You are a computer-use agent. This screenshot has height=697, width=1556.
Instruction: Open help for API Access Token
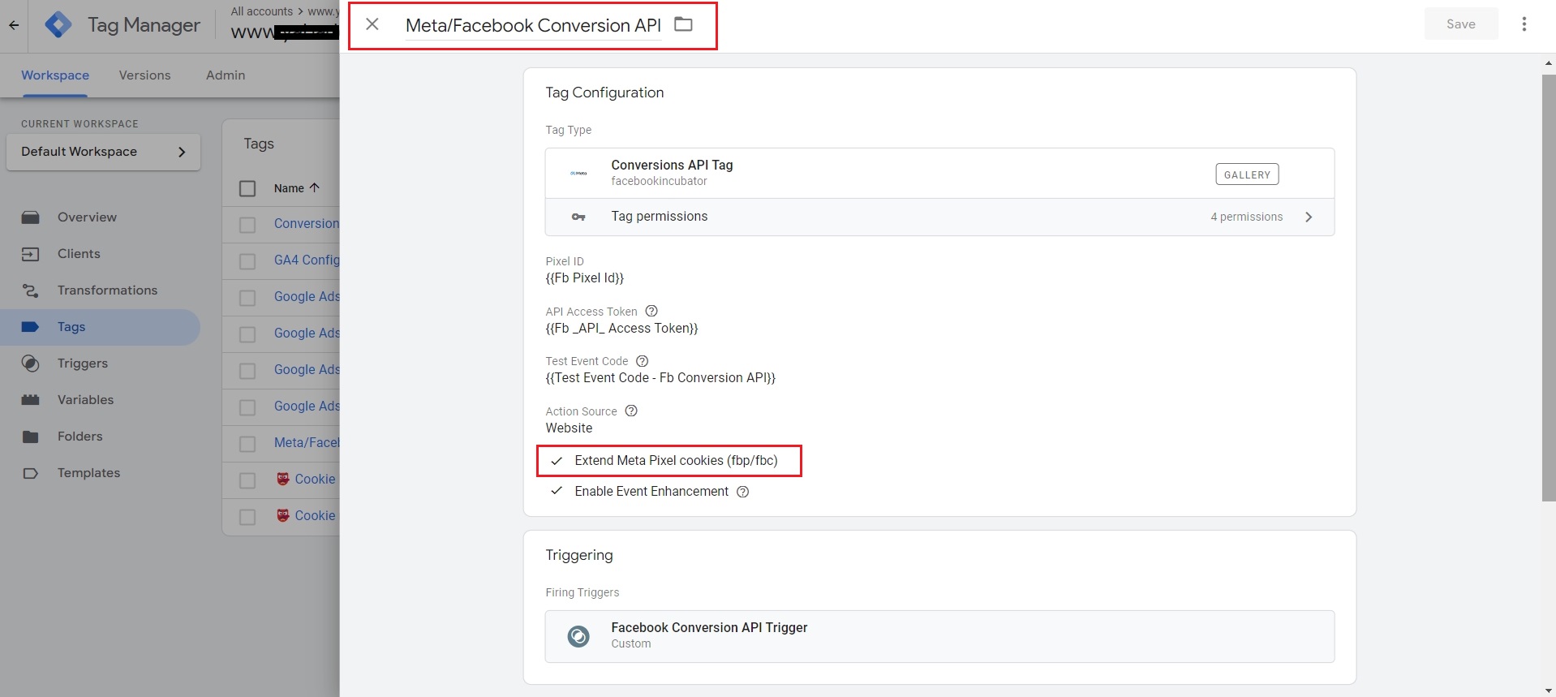pos(651,311)
